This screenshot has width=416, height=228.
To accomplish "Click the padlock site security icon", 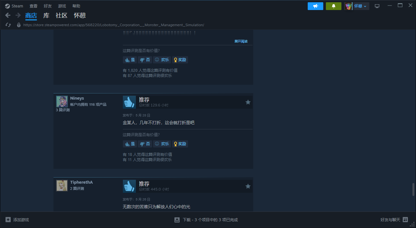I will tap(19, 25).
